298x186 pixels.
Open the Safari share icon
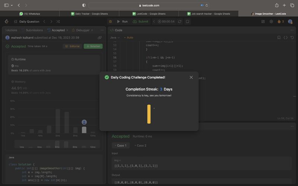(277, 5)
